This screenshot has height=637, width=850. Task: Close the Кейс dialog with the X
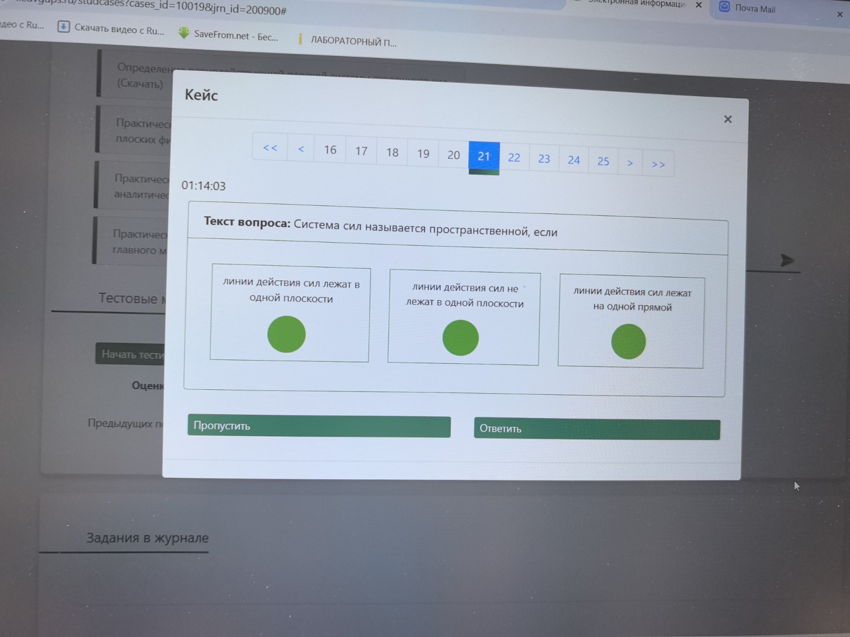coord(728,119)
